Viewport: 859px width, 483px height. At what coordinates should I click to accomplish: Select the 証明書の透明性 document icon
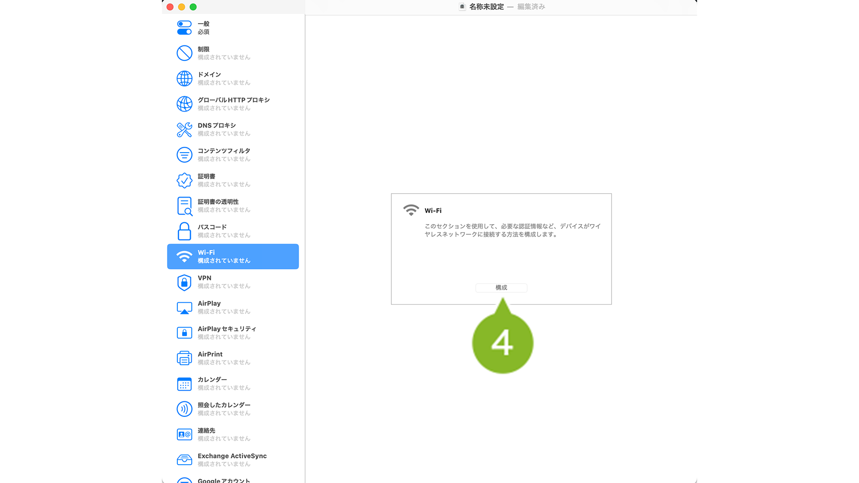(x=184, y=206)
